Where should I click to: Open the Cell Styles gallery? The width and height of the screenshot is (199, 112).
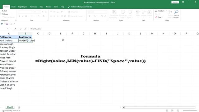(x=130, y=14)
